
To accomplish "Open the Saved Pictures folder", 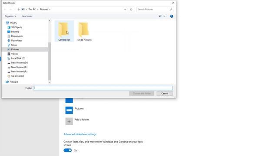I will pos(84,31).
